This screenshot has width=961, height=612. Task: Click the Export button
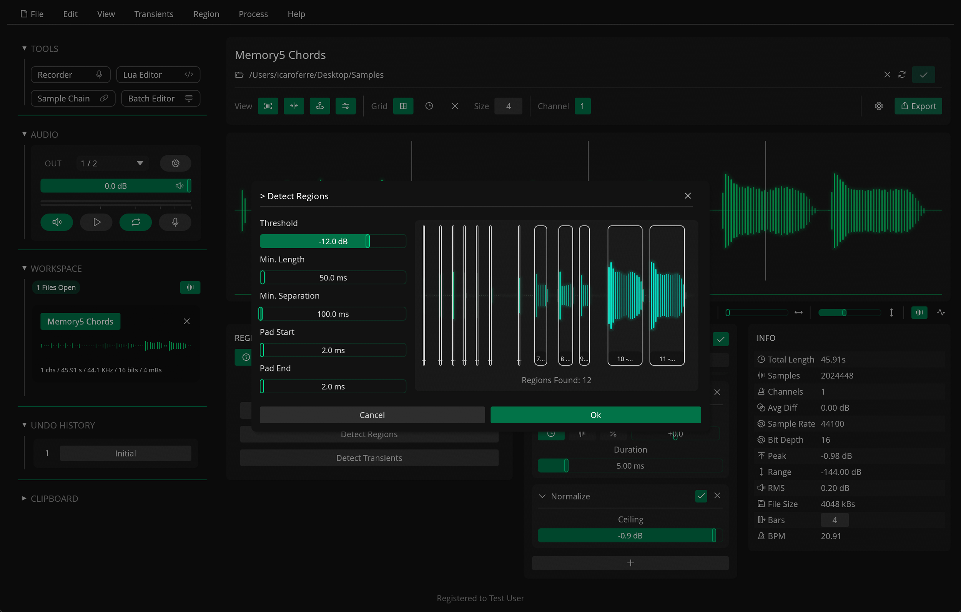pos(918,106)
